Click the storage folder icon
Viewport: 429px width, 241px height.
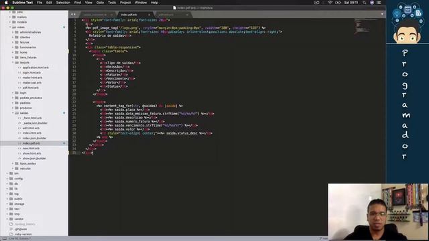[11, 204]
